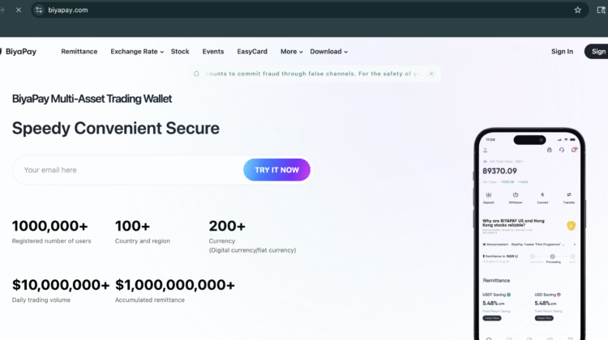This screenshot has width=608, height=340.
Task: Dismiss the fraud warning announcement
Action: click(x=431, y=74)
